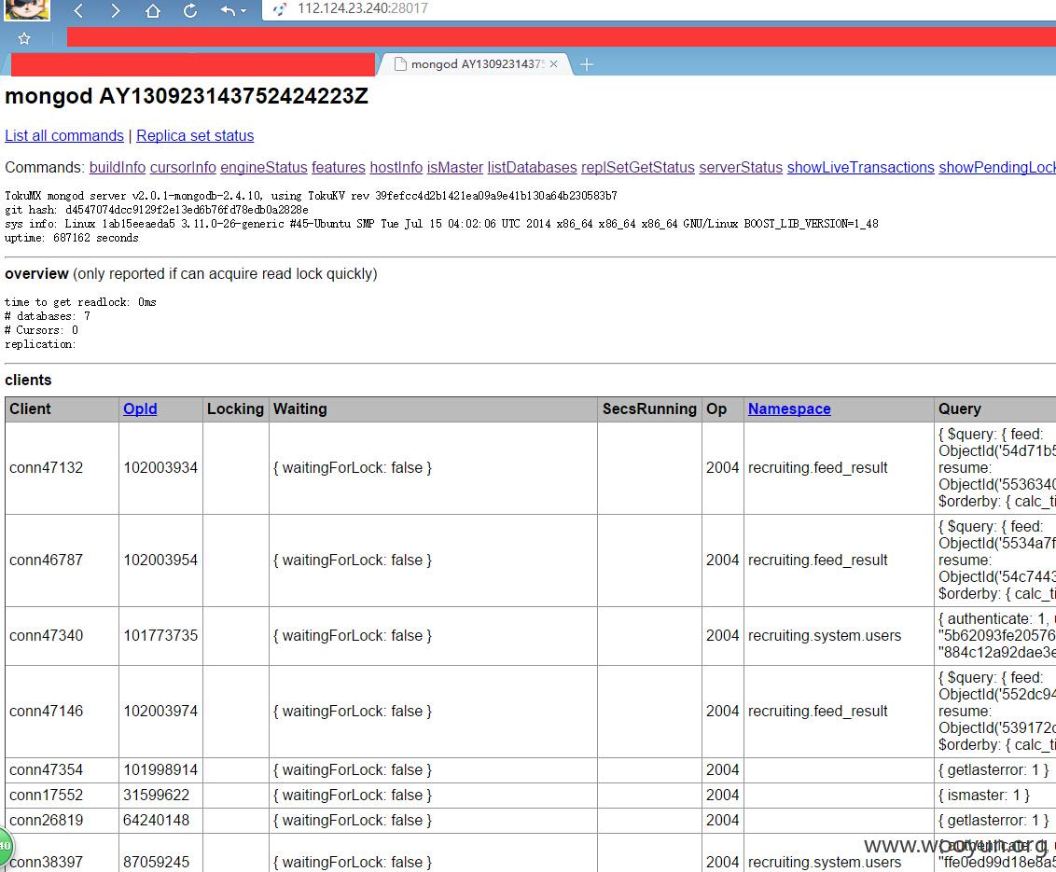Click the uptime: 687162 seconds text
Viewport: 1056px width, 872px height.
pos(72,238)
